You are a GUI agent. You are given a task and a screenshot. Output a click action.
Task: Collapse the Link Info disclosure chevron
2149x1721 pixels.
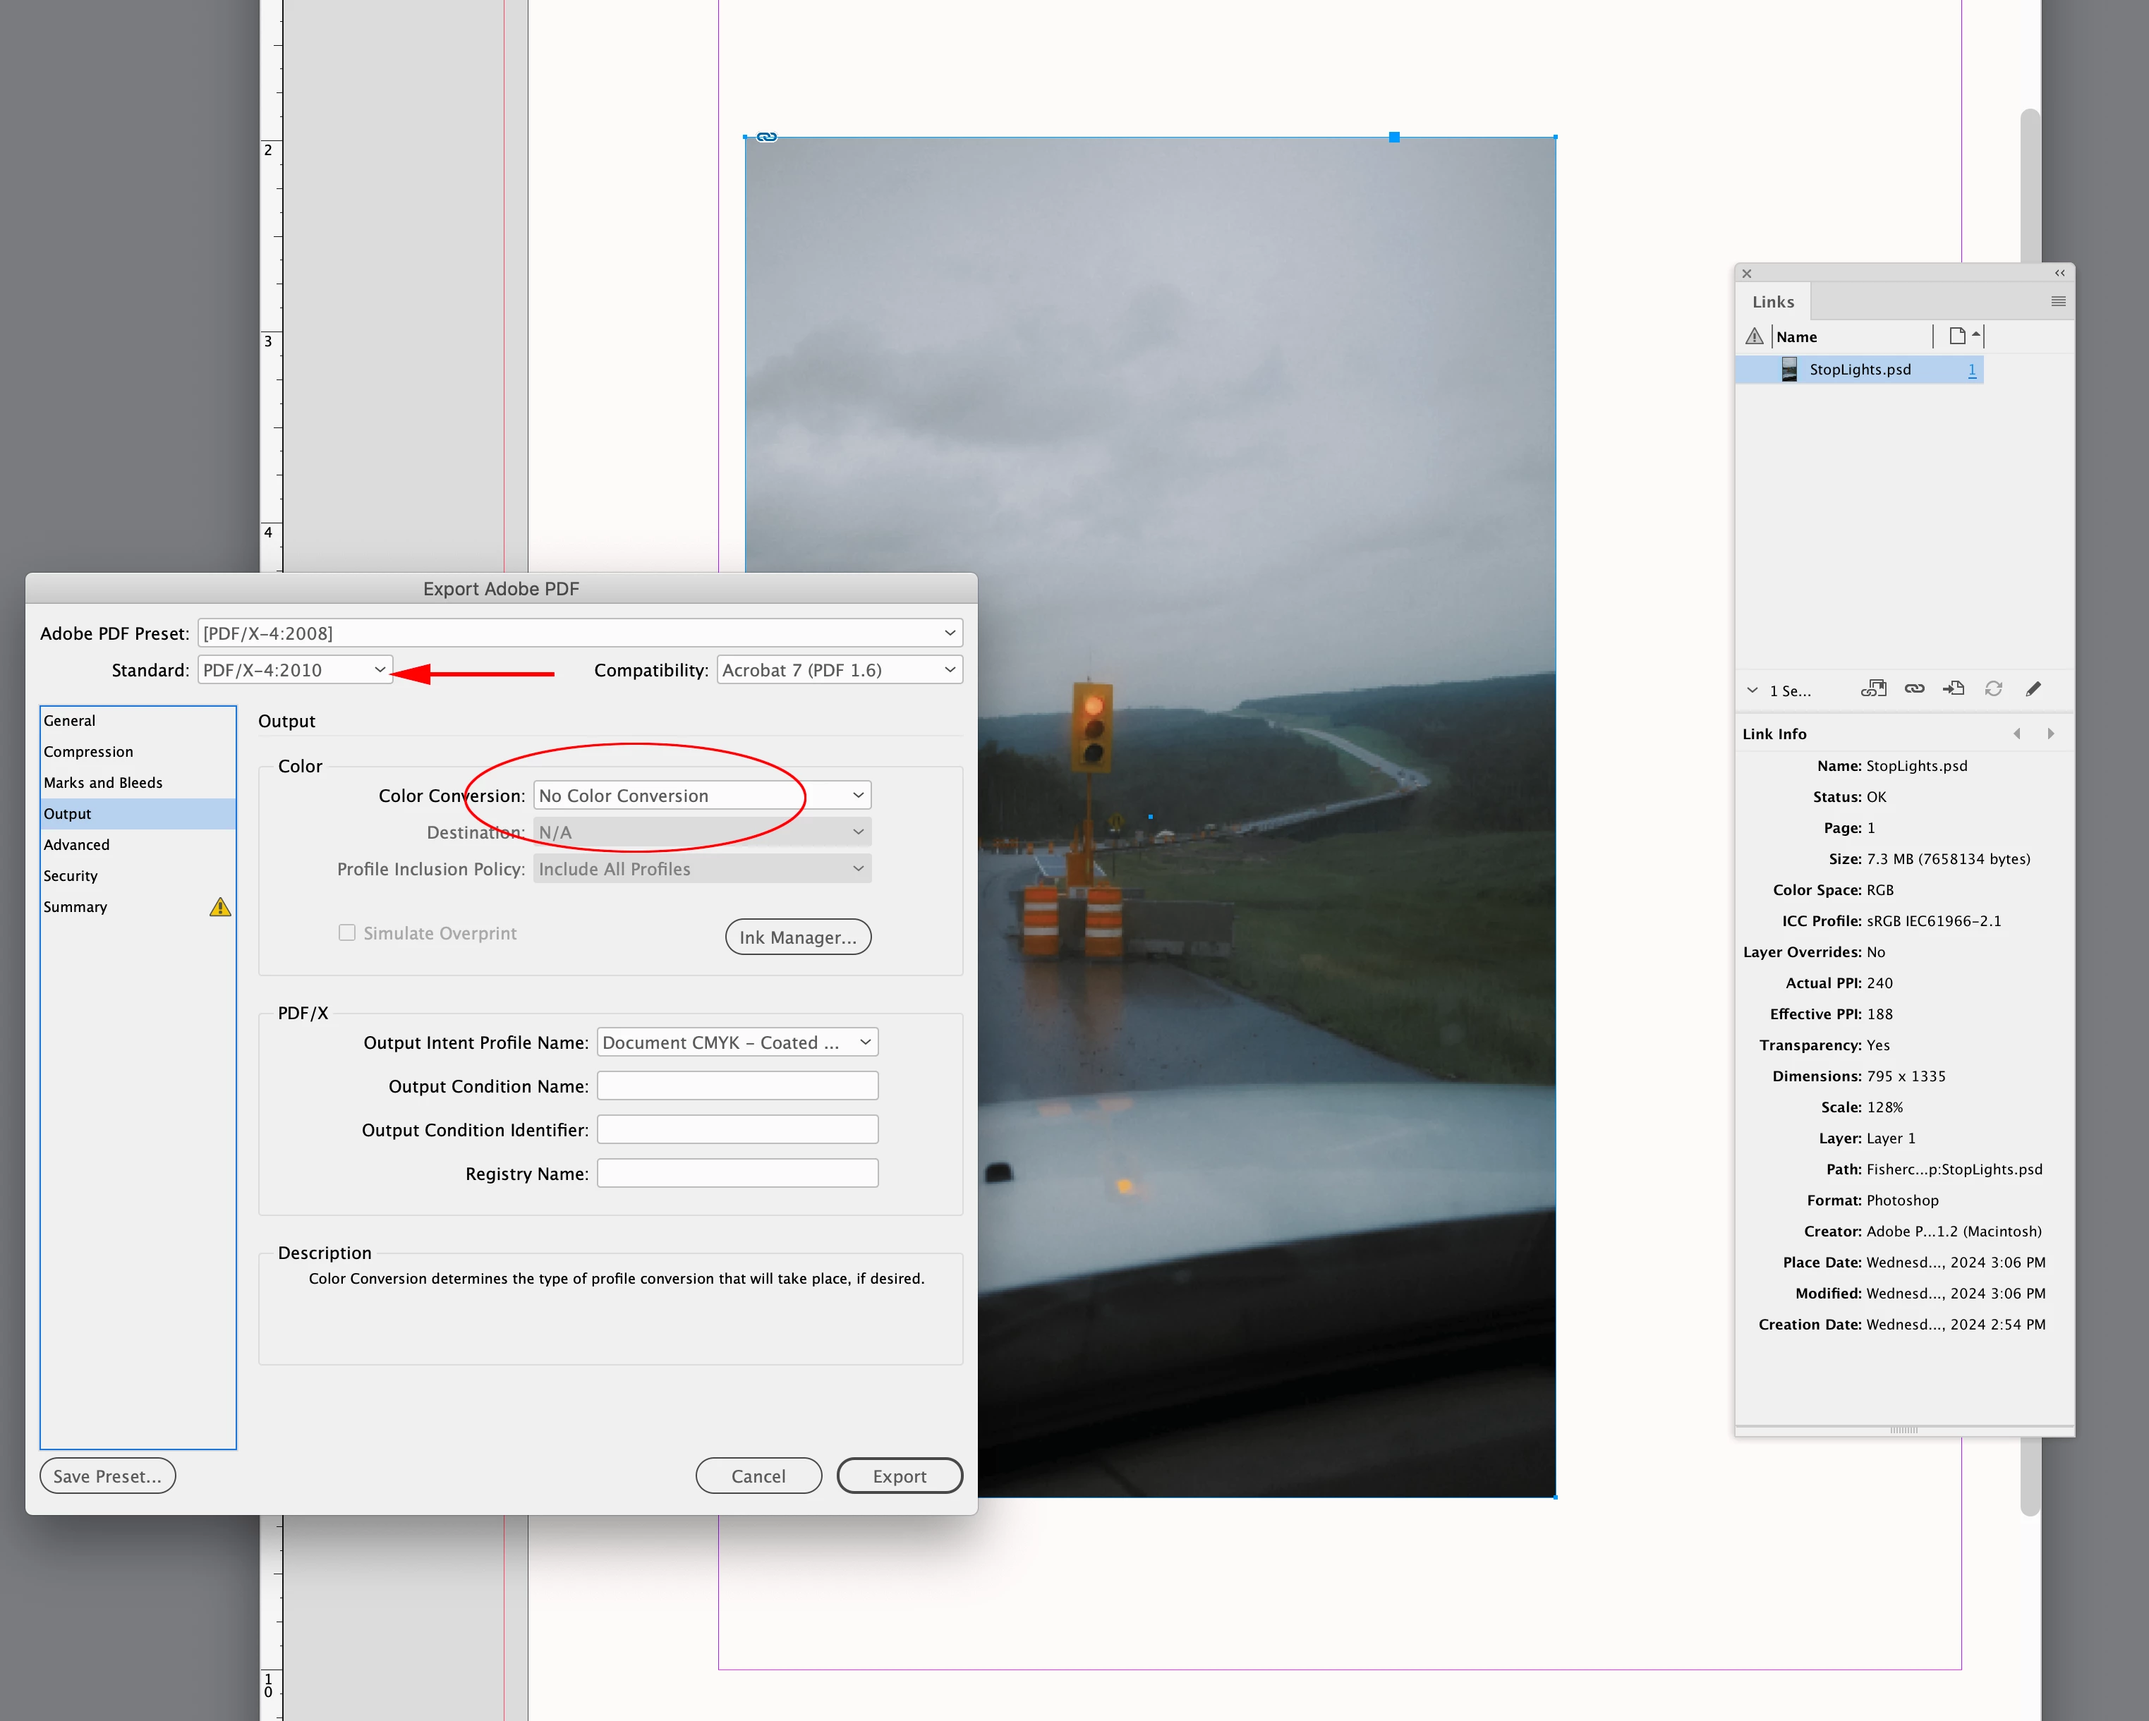click(x=1753, y=690)
